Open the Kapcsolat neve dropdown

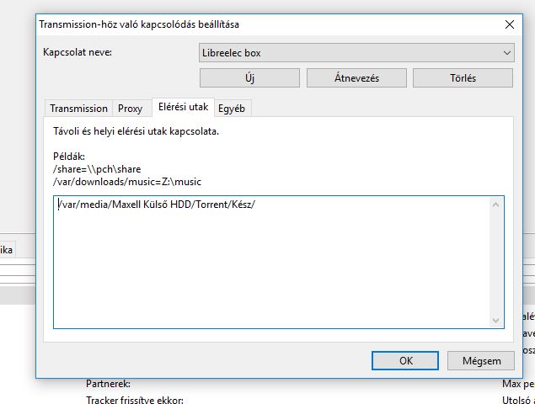pyautogui.click(x=356, y=53)
